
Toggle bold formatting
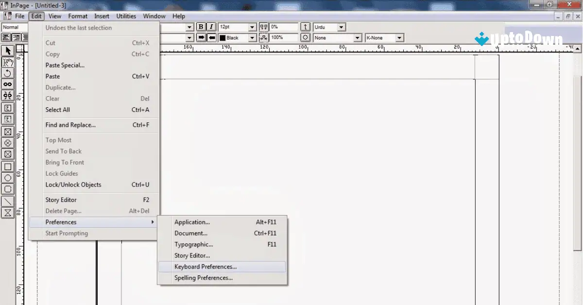click(x=201, y=27)
